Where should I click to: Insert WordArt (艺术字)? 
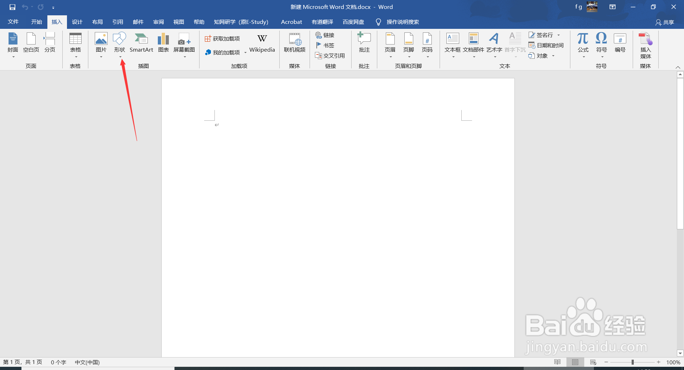coord(494,45)
